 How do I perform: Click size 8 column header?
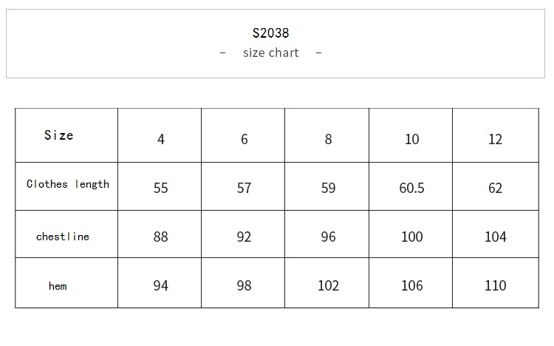328,139
